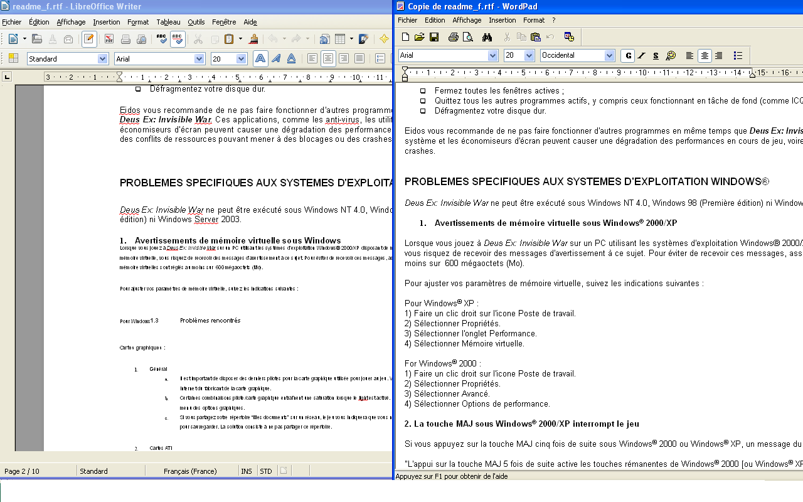Open the Insertion menu in WordPad
Viewport: 803px width, 502px height.
503,20
